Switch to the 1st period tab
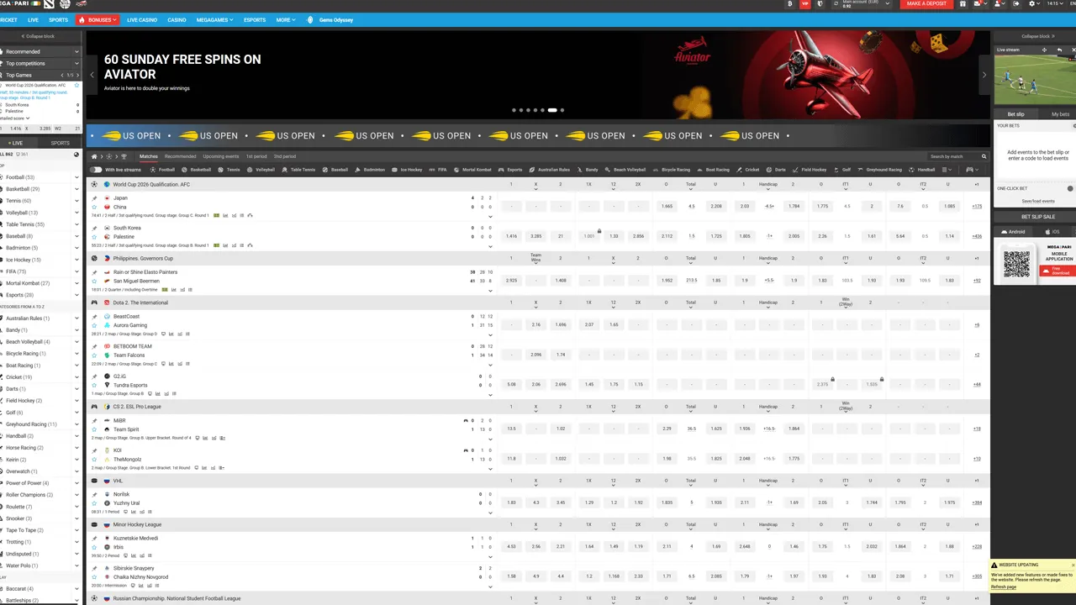The image size is (1076, 605). [256, 156]
